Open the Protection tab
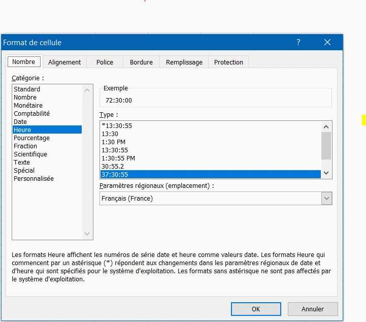 click(228, 62)
